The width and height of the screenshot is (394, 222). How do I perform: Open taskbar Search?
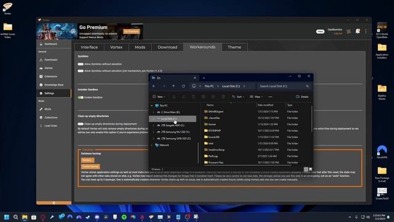(15, 217)
